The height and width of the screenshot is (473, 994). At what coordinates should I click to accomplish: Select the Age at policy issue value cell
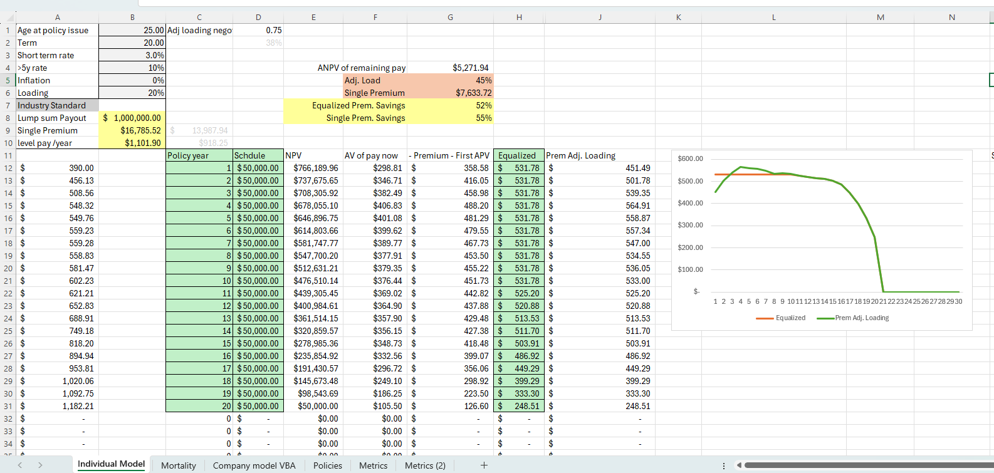coord(132,30)
